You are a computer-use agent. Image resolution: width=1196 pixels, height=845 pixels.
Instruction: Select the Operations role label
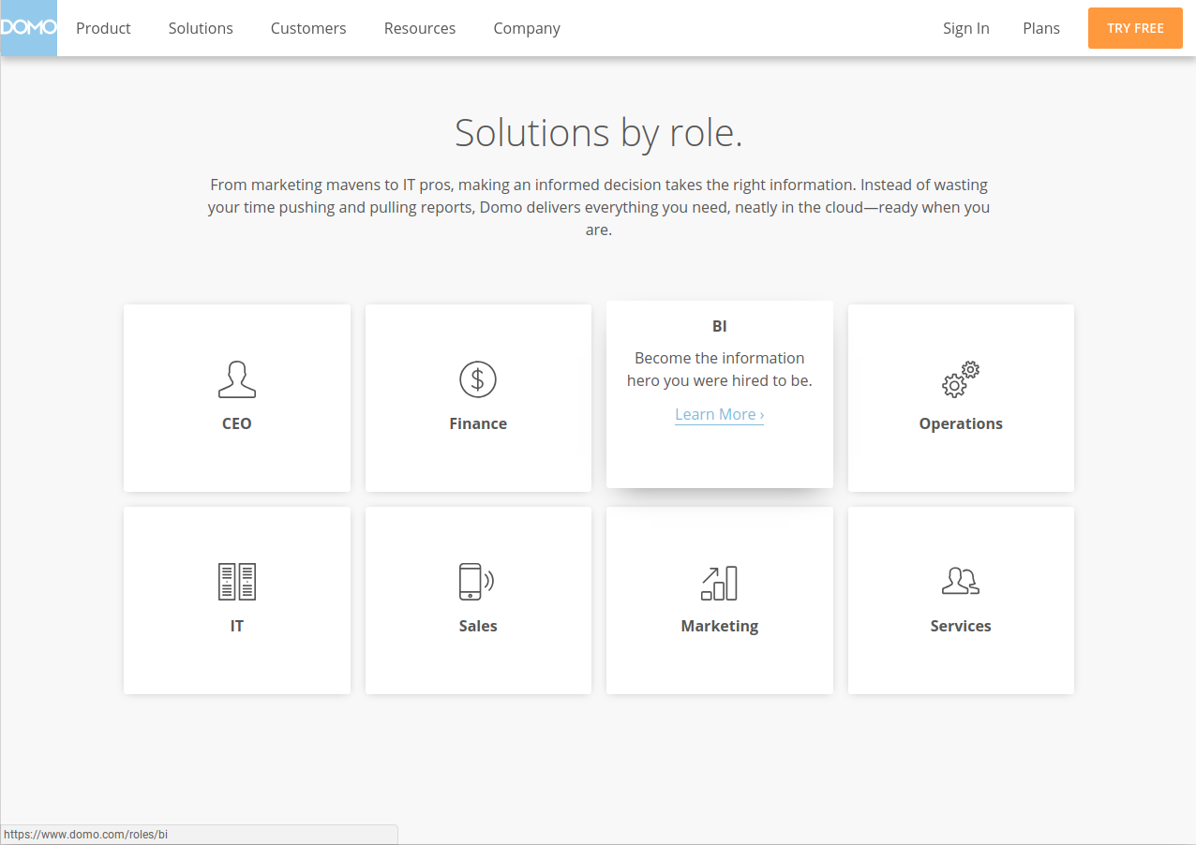click(x=961, y=424)
